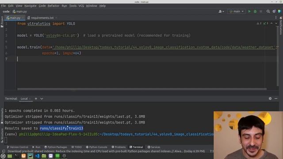Open the Bookmarks sidebar tool window
The height and width of the screenshot is (159, 283).
[2, 116]
